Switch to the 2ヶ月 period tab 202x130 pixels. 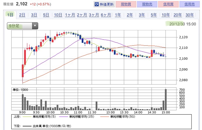click(82, 15)
